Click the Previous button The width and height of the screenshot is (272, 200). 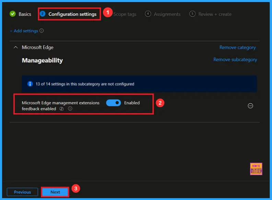[22, 192]
